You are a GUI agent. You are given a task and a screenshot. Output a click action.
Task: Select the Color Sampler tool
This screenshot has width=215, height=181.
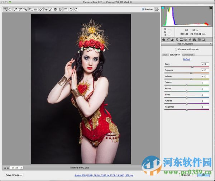[x=20, y=9]
